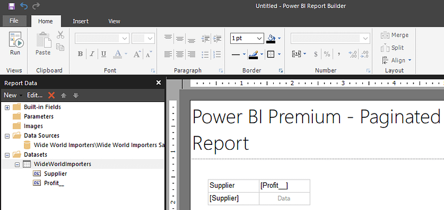Switch to the View tab

click(x=114, y=21)
